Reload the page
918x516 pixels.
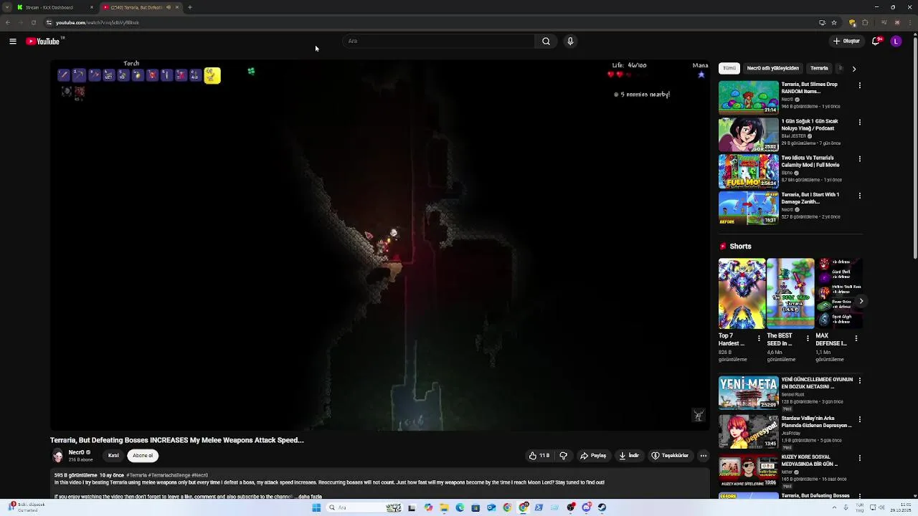tap(33, 23)
